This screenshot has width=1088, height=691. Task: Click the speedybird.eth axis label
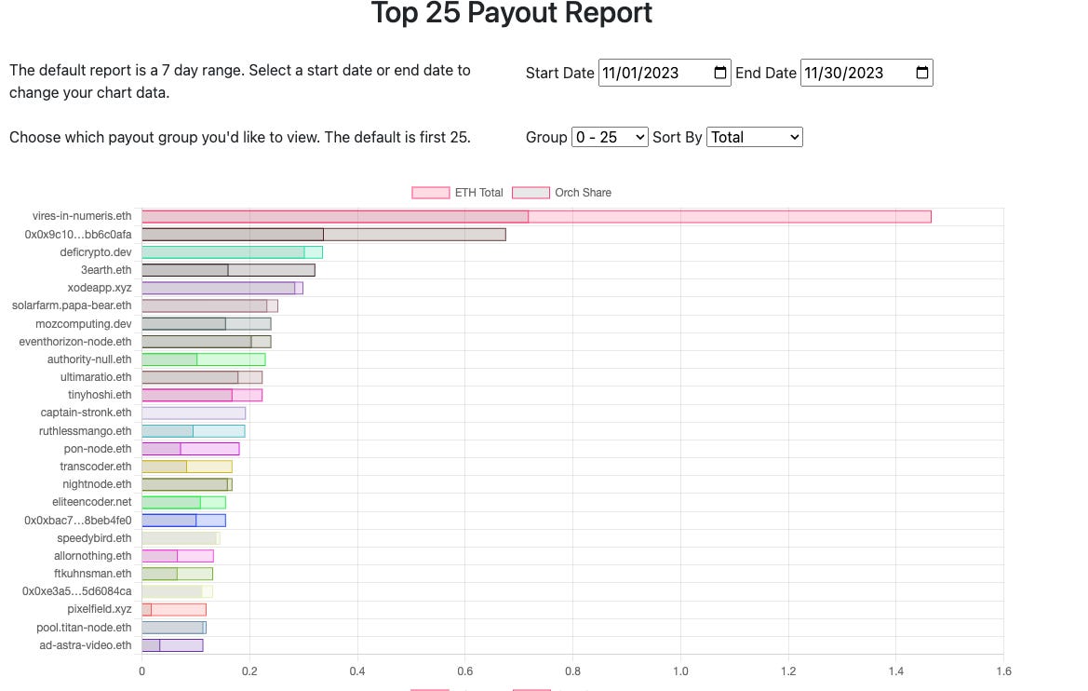(x=94, y=537)
